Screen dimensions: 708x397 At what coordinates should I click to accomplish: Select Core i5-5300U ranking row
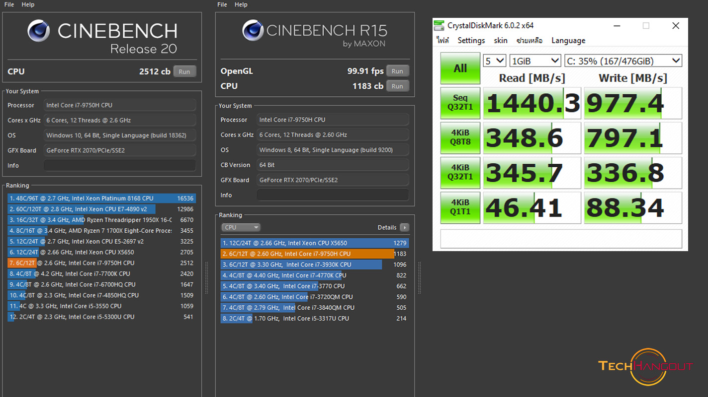[x=101, y=317]
